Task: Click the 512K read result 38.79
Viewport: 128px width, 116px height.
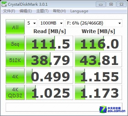Action: (x=49, y=60)
